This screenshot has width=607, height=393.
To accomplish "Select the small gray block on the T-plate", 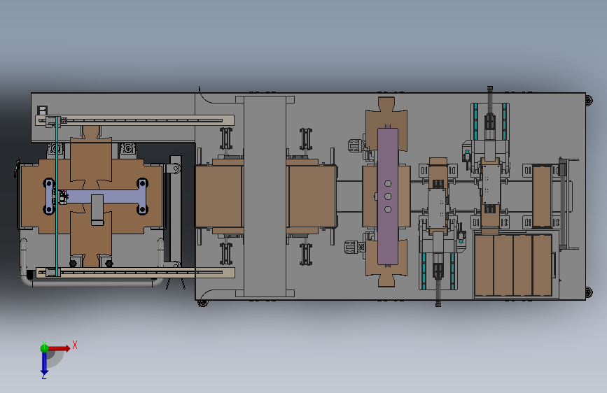I will pos(97,210).
